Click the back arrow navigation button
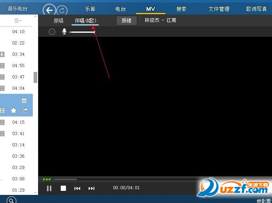 49,10
